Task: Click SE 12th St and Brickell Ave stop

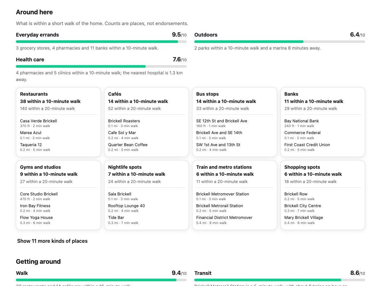Action: coord(222,121)
